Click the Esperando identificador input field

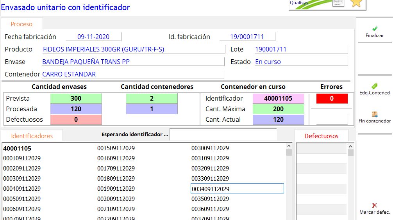(x=223, y=135)
